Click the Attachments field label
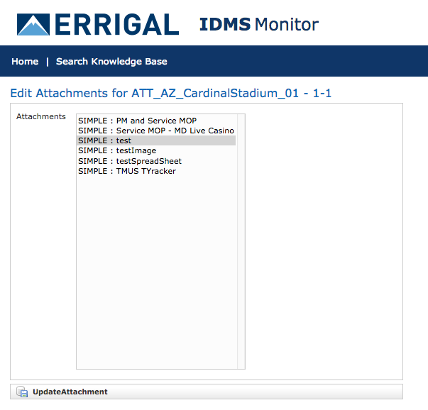Screen dimensions: 428x410 [x=41, y=117]
